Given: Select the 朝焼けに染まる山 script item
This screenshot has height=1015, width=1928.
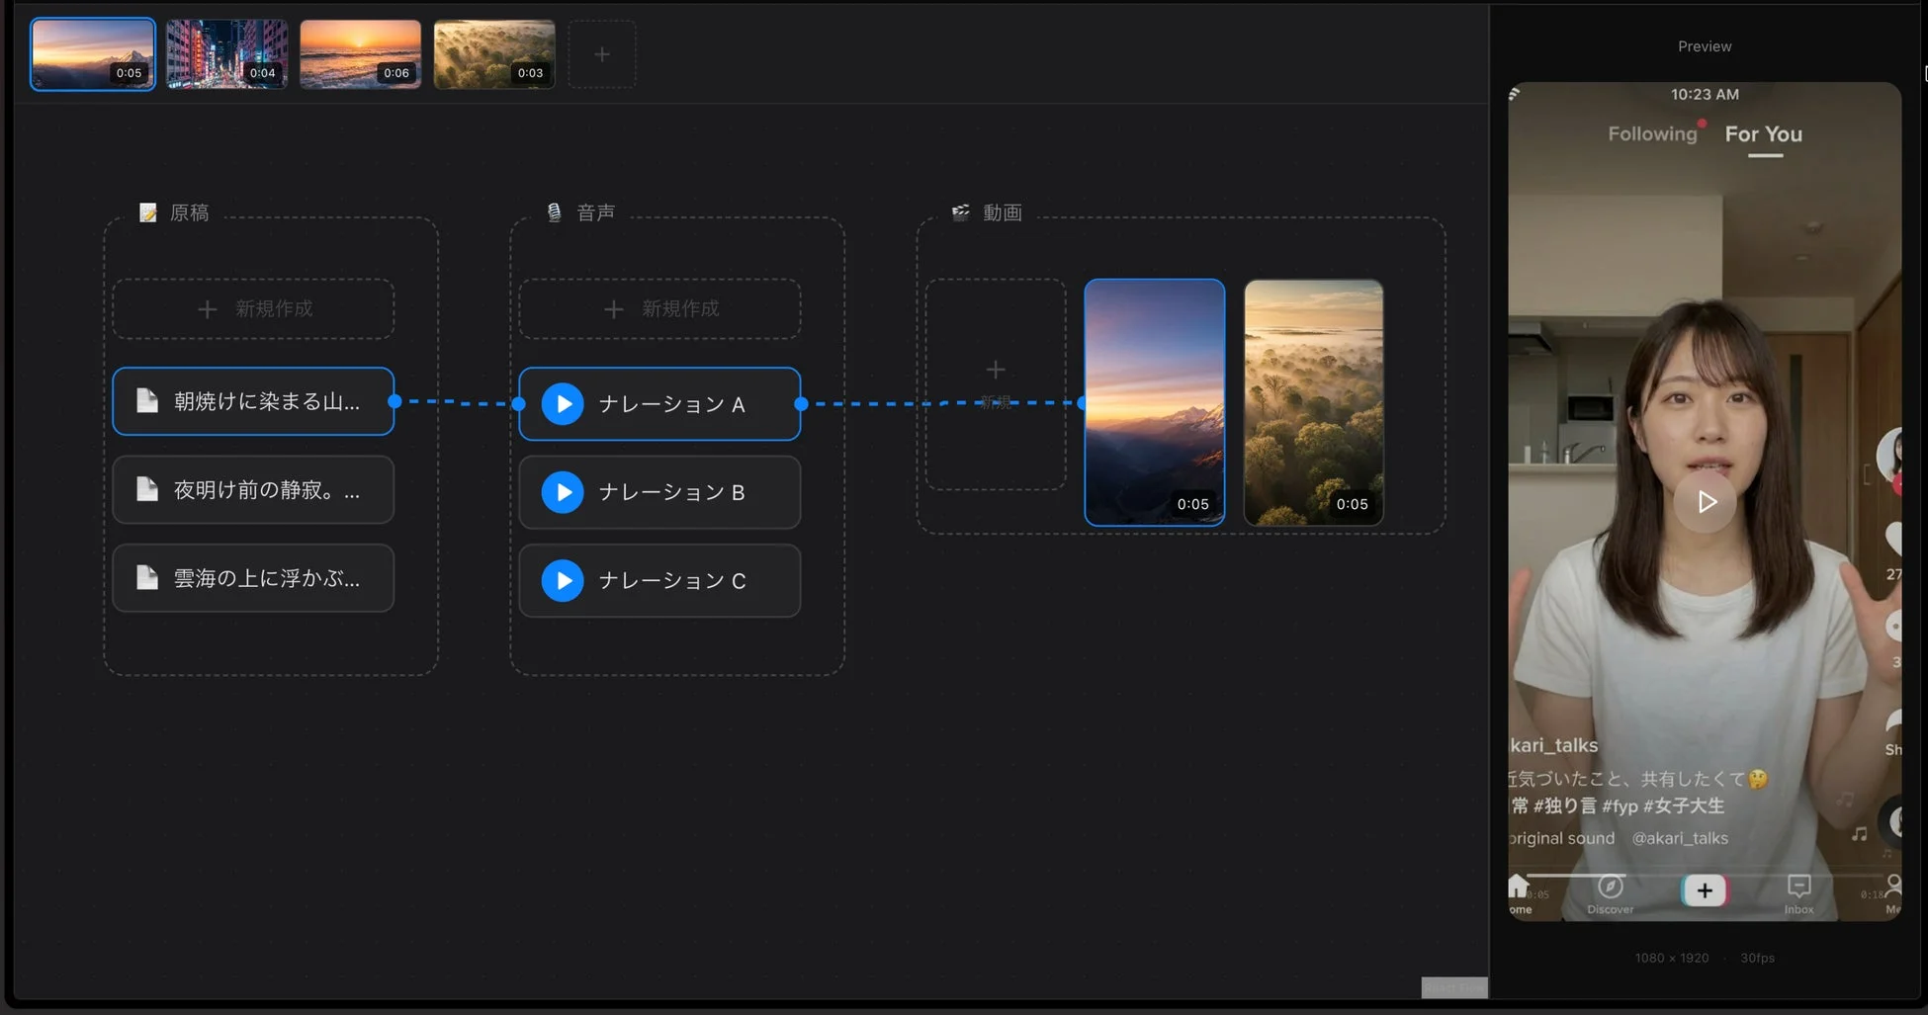Looking at the screenshot, I should coord(253,401).
